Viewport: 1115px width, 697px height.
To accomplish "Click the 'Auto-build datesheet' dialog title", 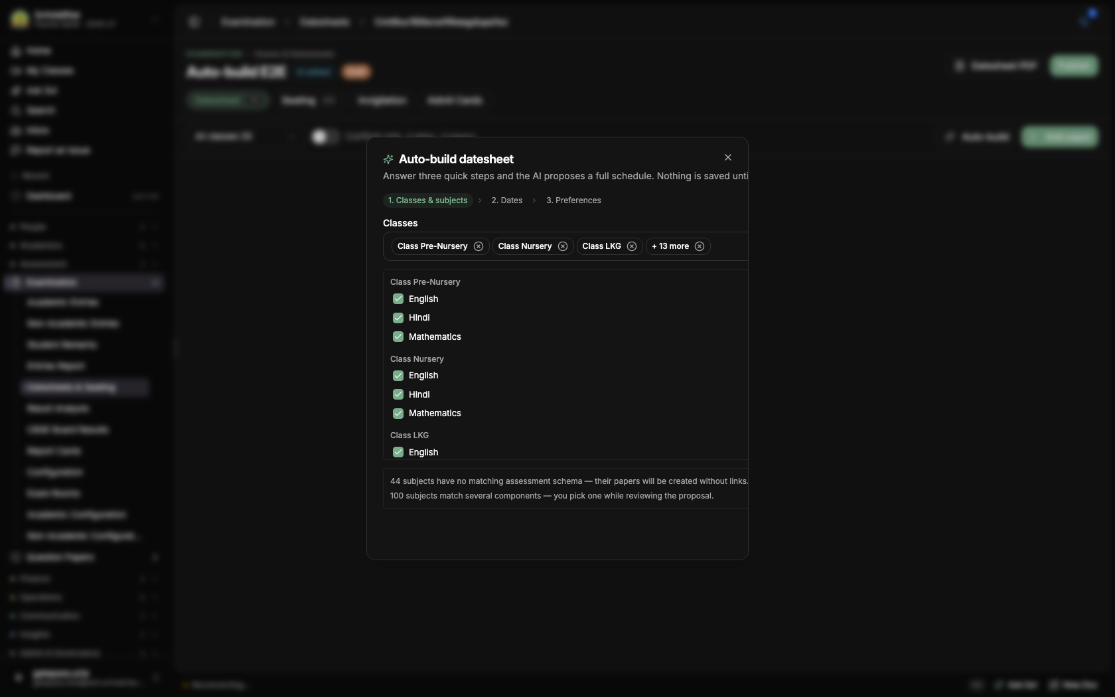I will (456, 159).
